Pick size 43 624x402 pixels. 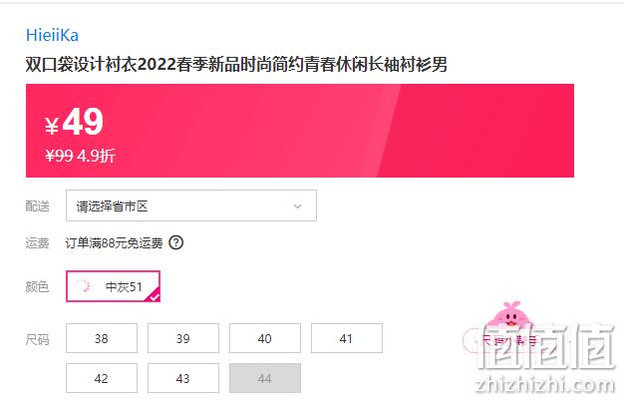[x=183, y=378]
